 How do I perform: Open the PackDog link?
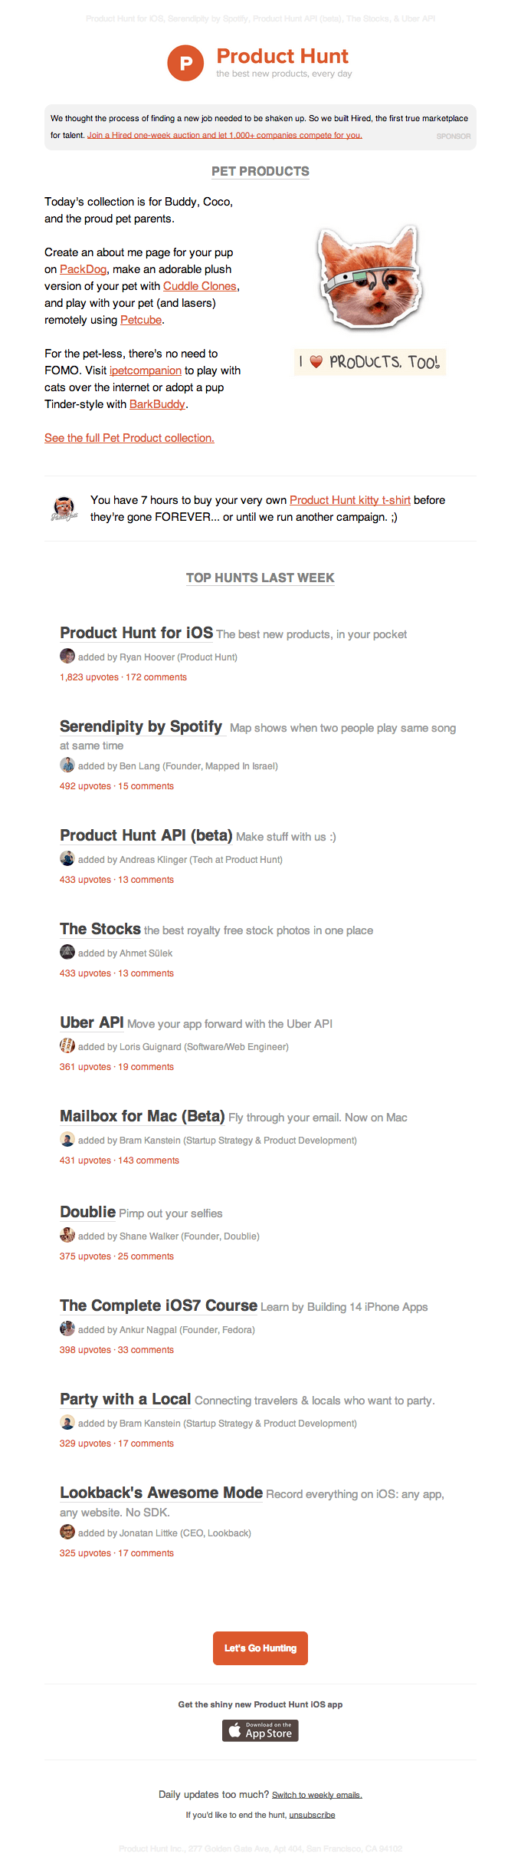tap(83, 269)
